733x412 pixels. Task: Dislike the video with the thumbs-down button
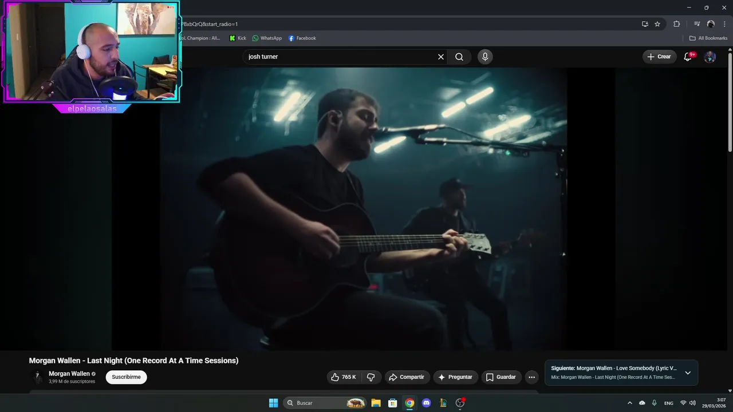(371, 377)
